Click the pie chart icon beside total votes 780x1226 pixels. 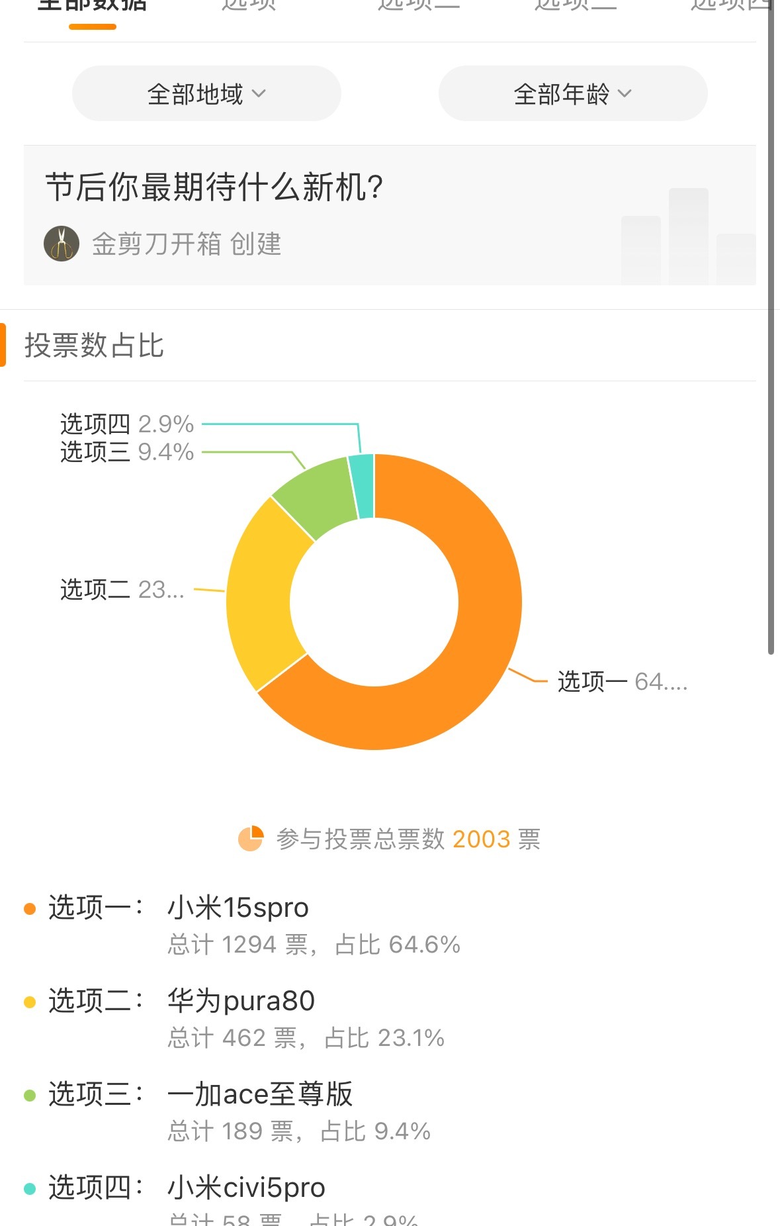(251, 839)
